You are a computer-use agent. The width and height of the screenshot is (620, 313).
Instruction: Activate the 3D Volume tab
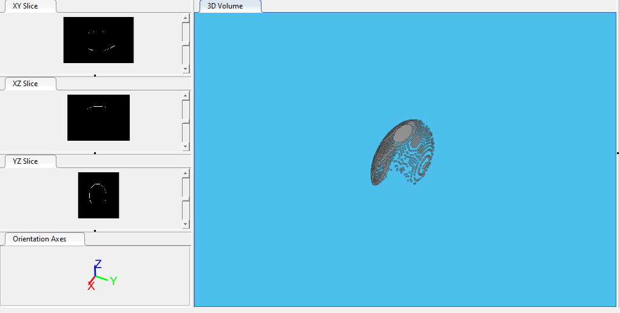point(225,6)
